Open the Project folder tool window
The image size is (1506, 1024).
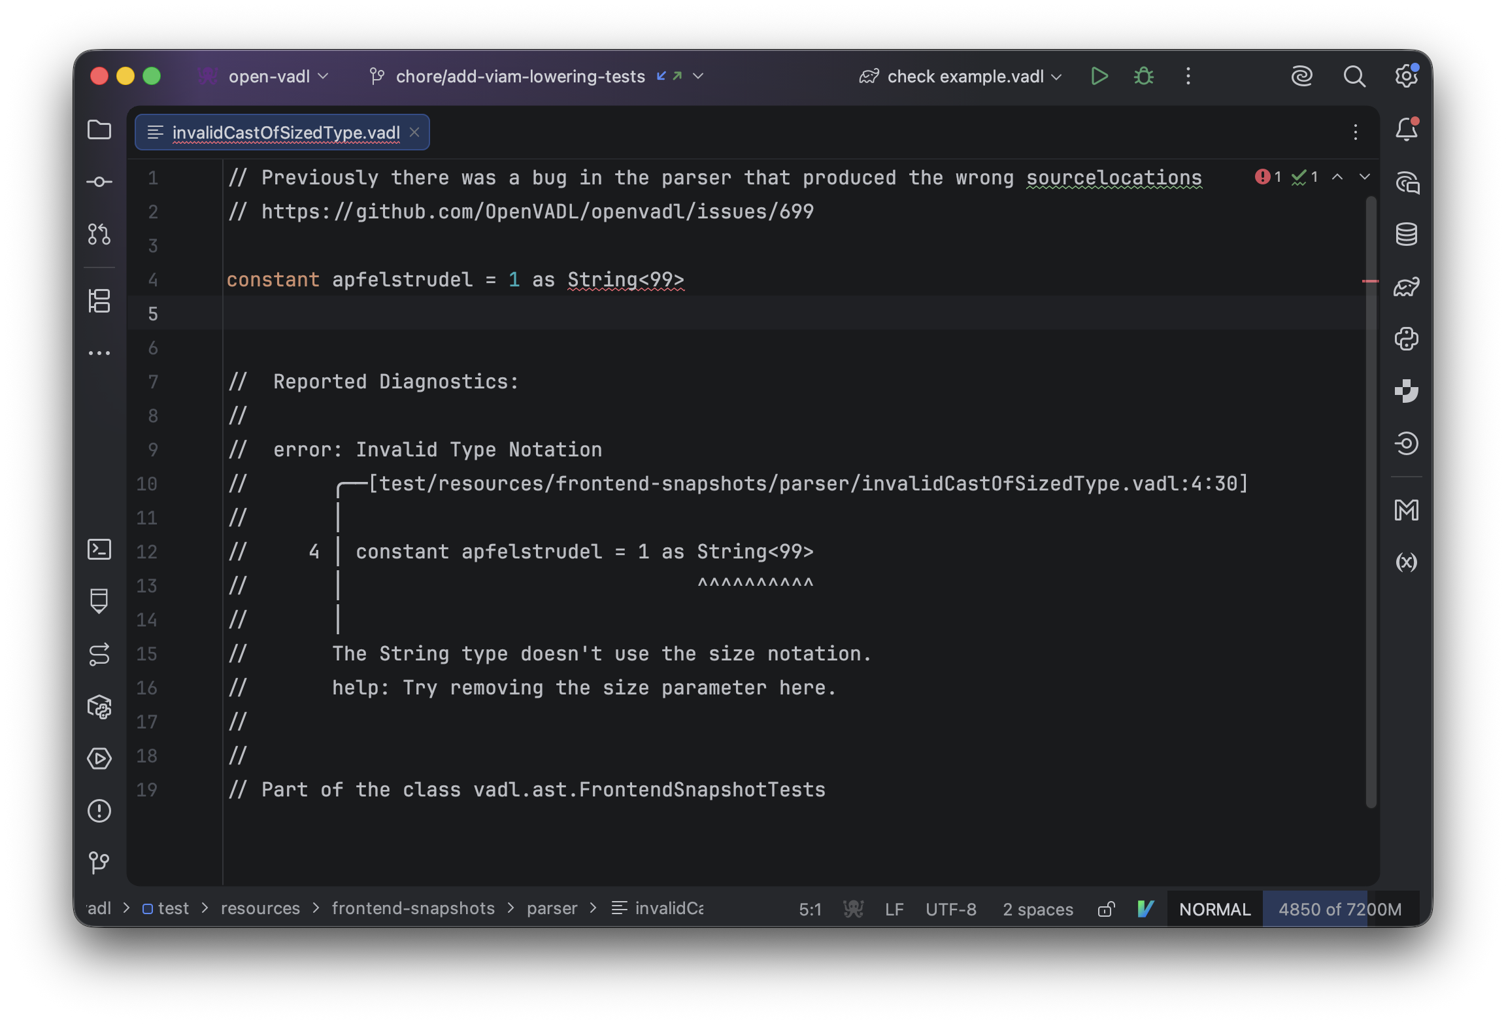click(99, 129)
